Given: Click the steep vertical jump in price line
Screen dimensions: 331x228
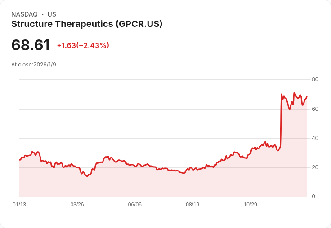Looking at the screenshot, I should pos(281,121).
